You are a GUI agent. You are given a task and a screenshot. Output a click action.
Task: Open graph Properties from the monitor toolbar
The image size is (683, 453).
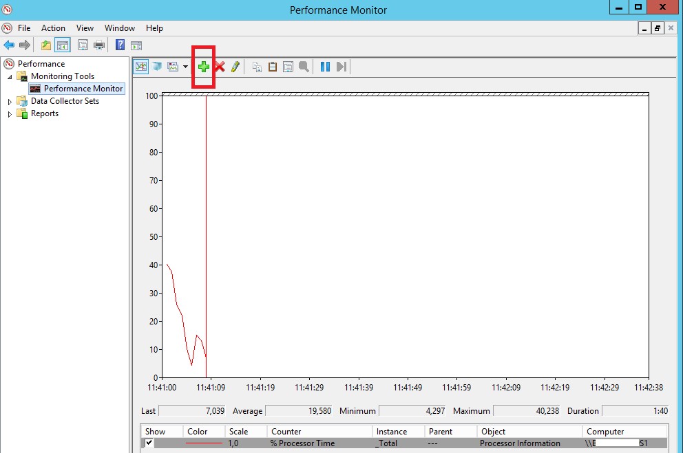[x=288, y=67]
